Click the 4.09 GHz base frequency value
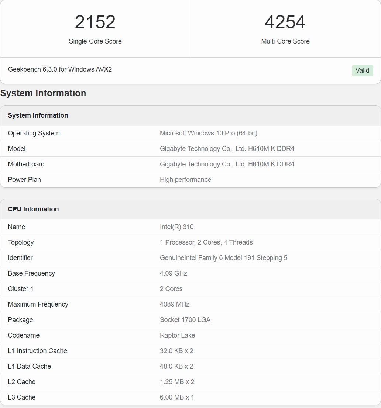Image resolution: width=381 pixels, height=408 pixels. (x=174, y=273)
